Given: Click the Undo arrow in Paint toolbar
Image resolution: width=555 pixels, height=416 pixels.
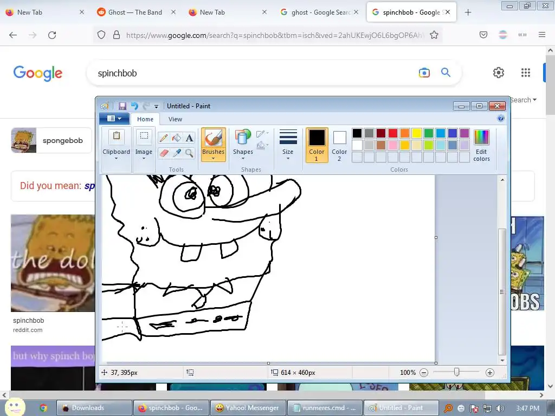Looking at the screenshot, I should 134,106.
